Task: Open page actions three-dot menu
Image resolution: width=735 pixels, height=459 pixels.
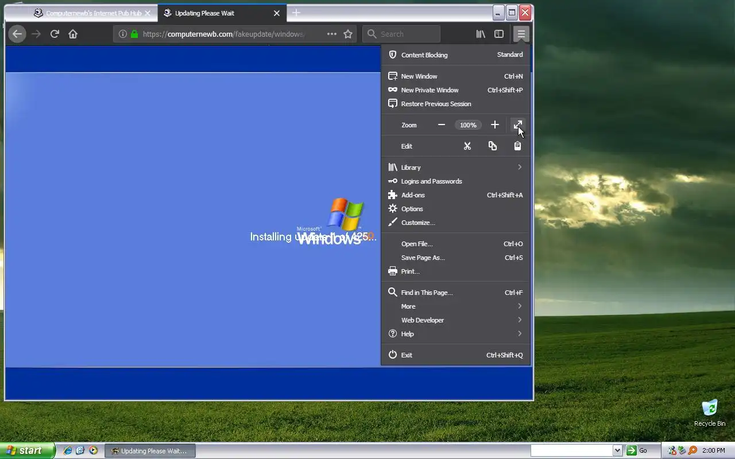Action: click(332, 34)
